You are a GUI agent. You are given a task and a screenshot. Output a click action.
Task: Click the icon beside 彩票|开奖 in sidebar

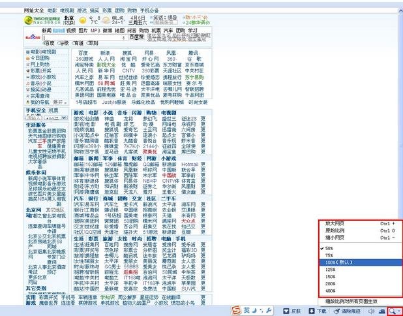28,71
